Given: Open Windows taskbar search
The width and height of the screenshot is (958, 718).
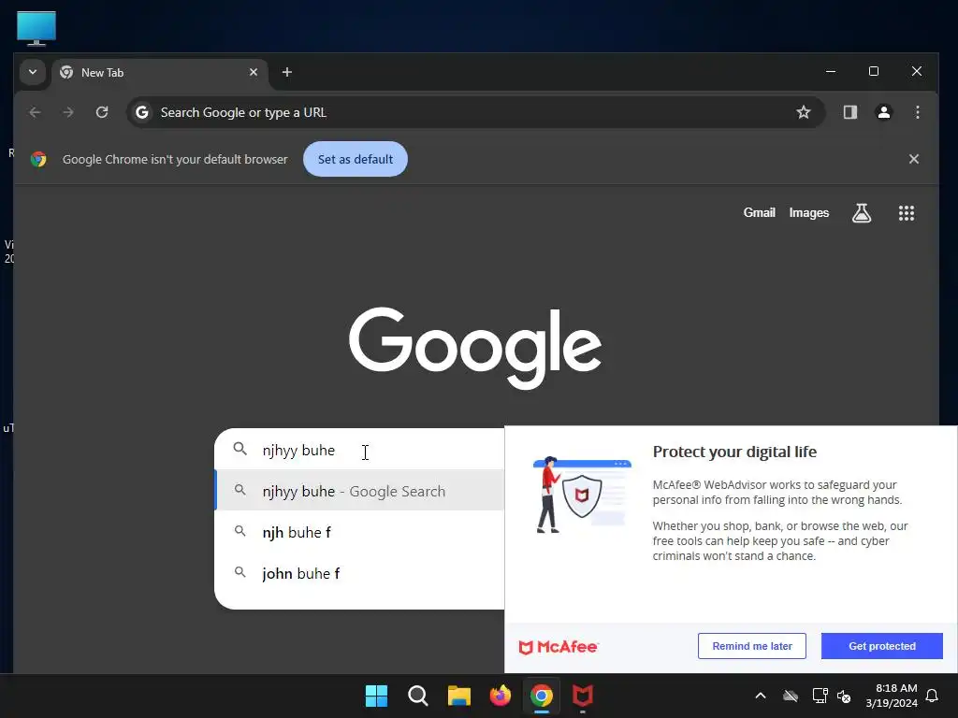Looking at the screenshot, I should [x=418, y=696].
